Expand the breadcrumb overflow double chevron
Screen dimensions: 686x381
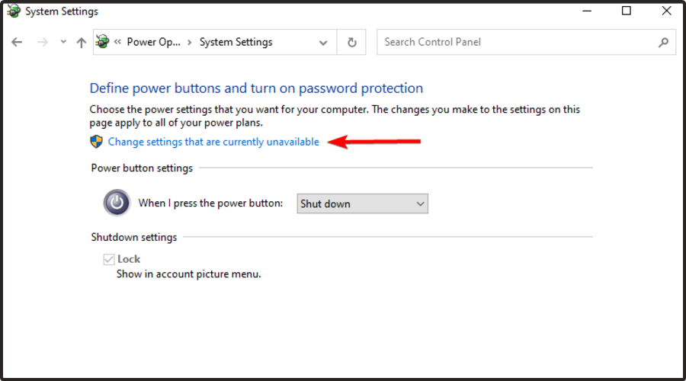pos(117,42)
